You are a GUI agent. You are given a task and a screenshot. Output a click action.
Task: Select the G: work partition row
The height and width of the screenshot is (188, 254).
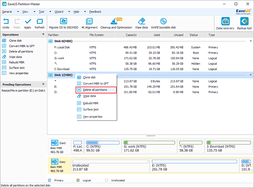click(x=150, y=58)
